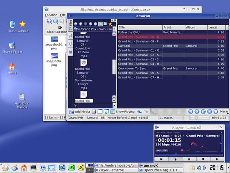Stop playback from playlist toolbar
Viewport: 230px width, 173px height.
click(210, 112)
